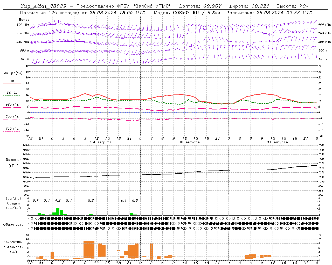Click the 3-hour precipitation value 0.6
Screen dimensions: 332x265
point(135,201)
